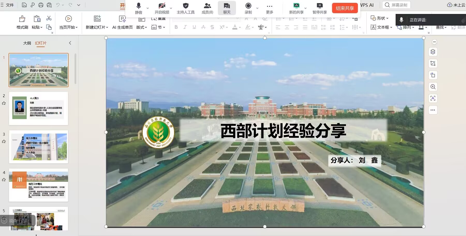The image size is (466, 236).
Task: Expand the quick access toolbar customization chevron
Action: 79,5
